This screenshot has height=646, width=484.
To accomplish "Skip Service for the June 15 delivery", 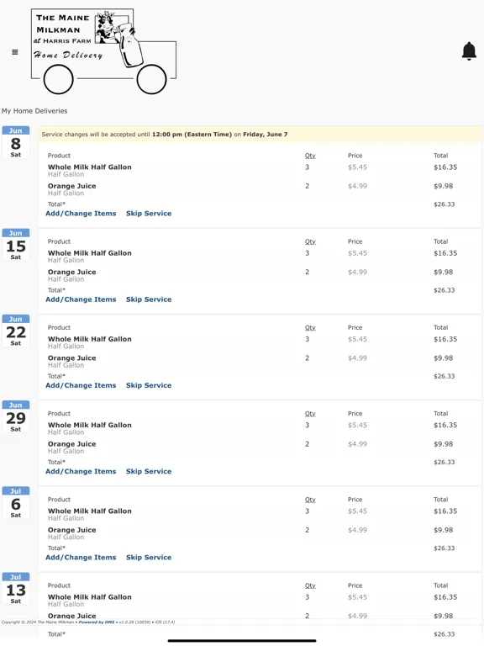I will pos(149,299).
